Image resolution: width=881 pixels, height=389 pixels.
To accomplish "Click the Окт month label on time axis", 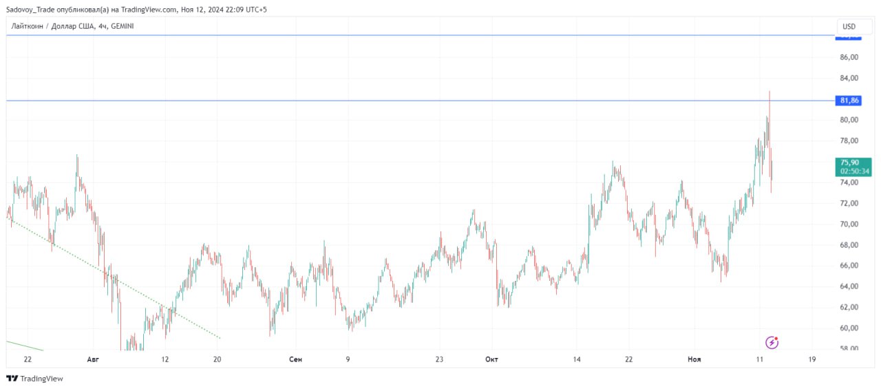I will click(491, 359).
